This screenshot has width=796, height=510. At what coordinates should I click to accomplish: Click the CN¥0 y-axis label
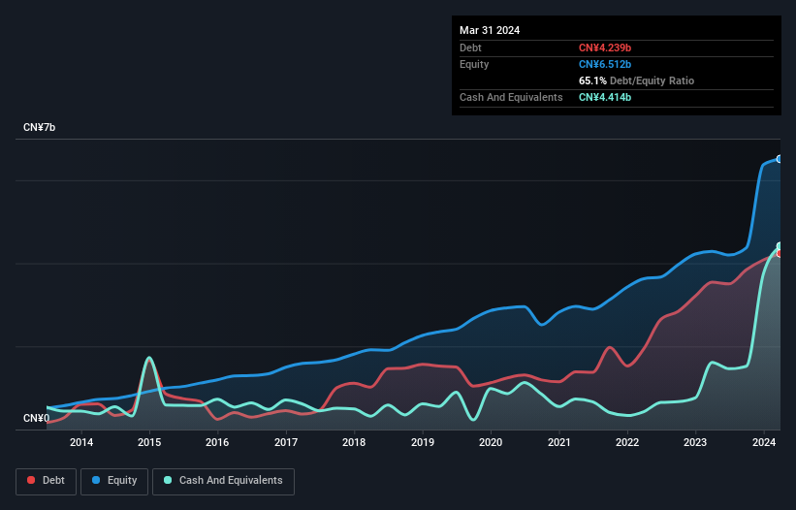36,419
